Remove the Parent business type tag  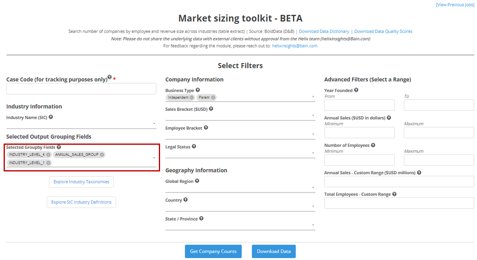[213, 97]
